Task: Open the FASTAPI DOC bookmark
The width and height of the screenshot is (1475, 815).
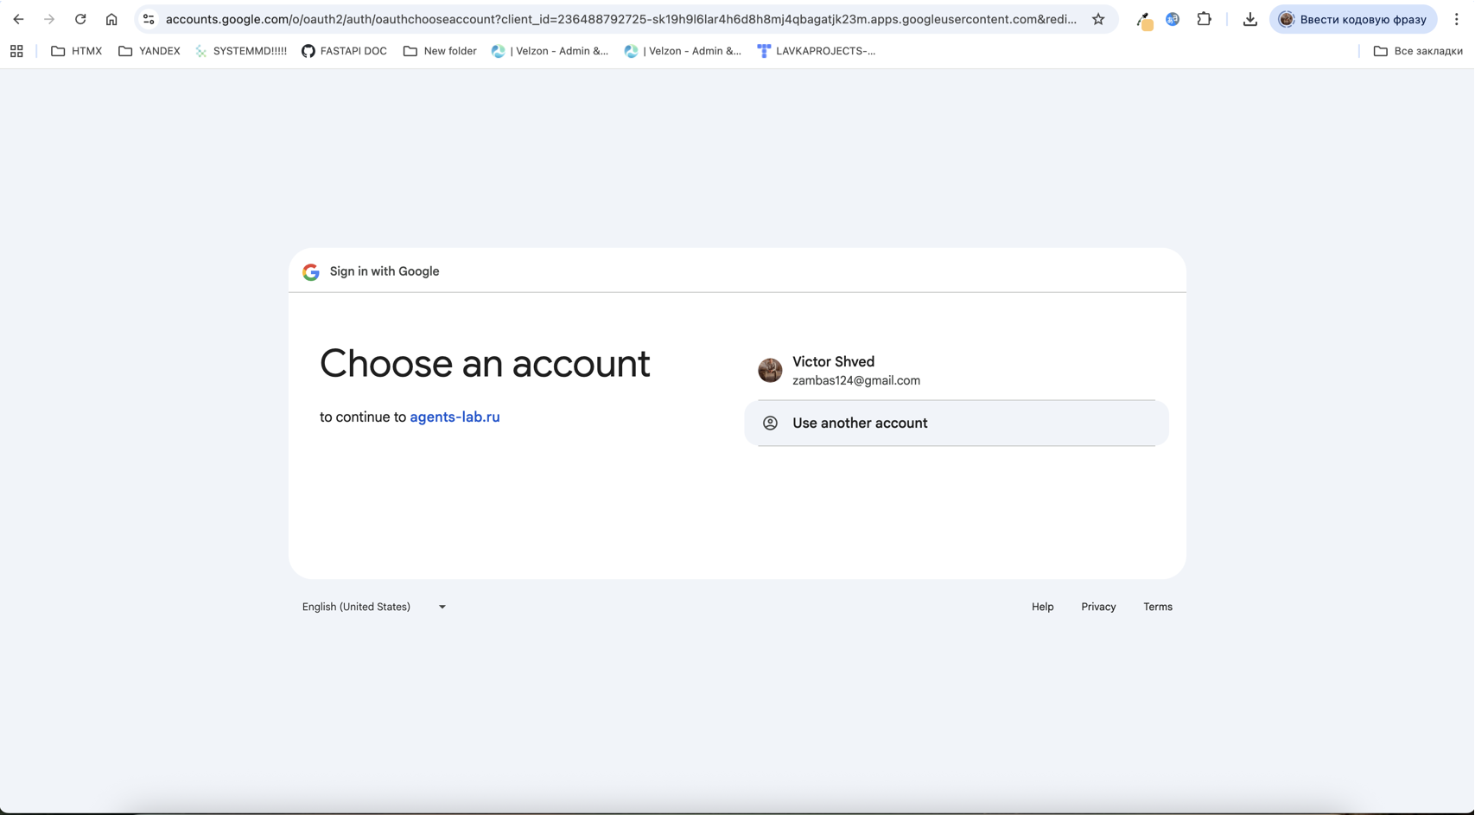Action: tap(344, 51)
